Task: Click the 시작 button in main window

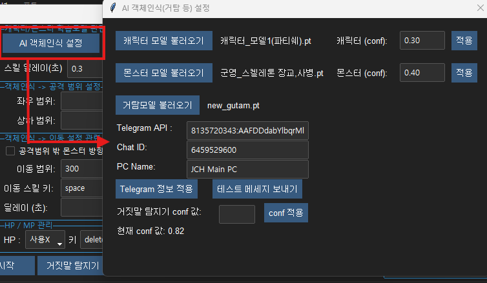Action: click(16, 266)
